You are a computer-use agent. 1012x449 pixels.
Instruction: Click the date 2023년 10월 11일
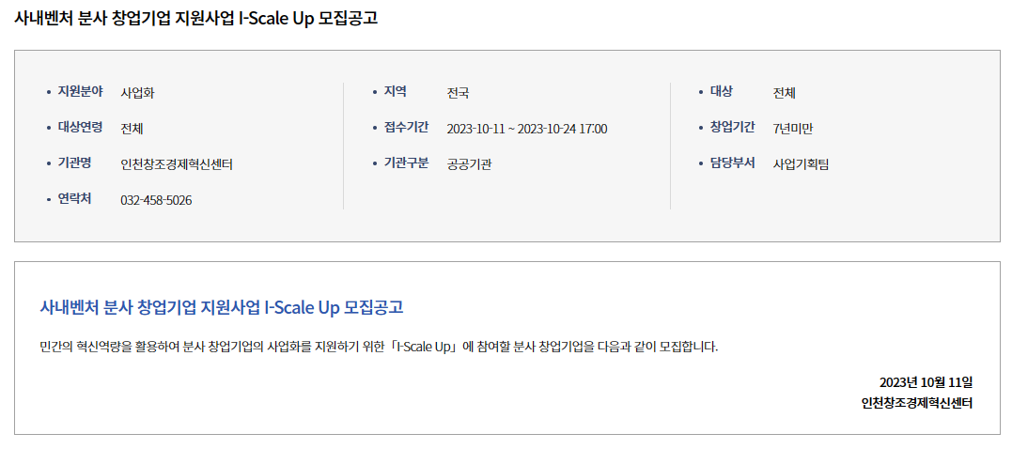[x=926, y=382]
